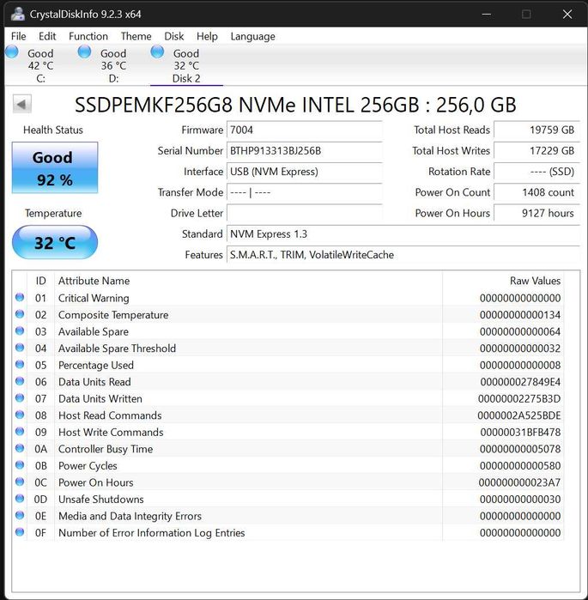Click status orb of Data Units Written row
The image size is (588, 600).
20,398
